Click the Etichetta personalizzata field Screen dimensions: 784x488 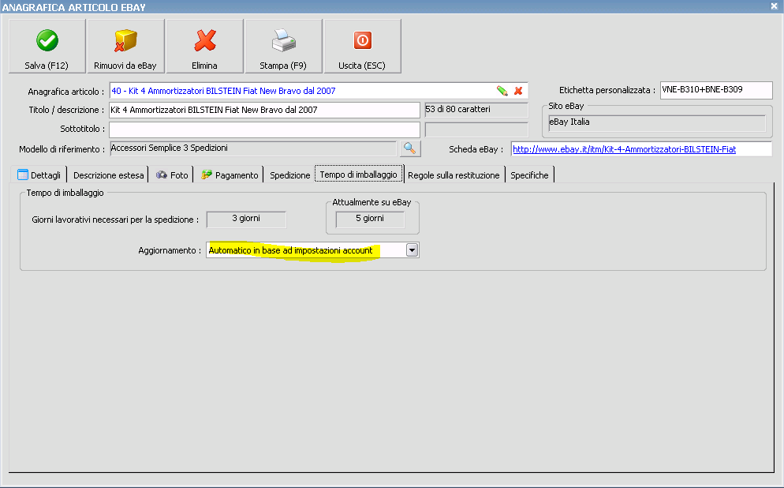pyautogui.click(x=716, y=90)
